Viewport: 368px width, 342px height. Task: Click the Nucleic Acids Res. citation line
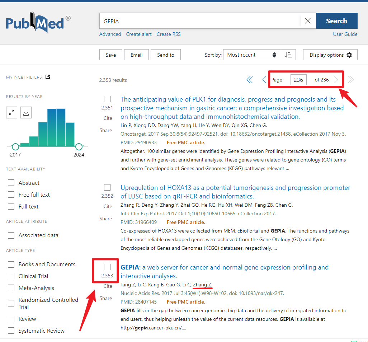coord(202,293)
